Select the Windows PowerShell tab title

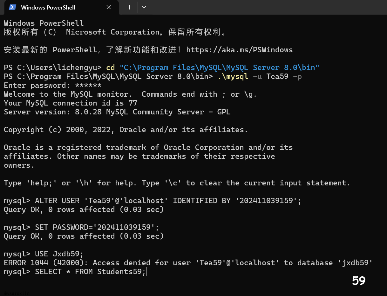coord(48,7)
